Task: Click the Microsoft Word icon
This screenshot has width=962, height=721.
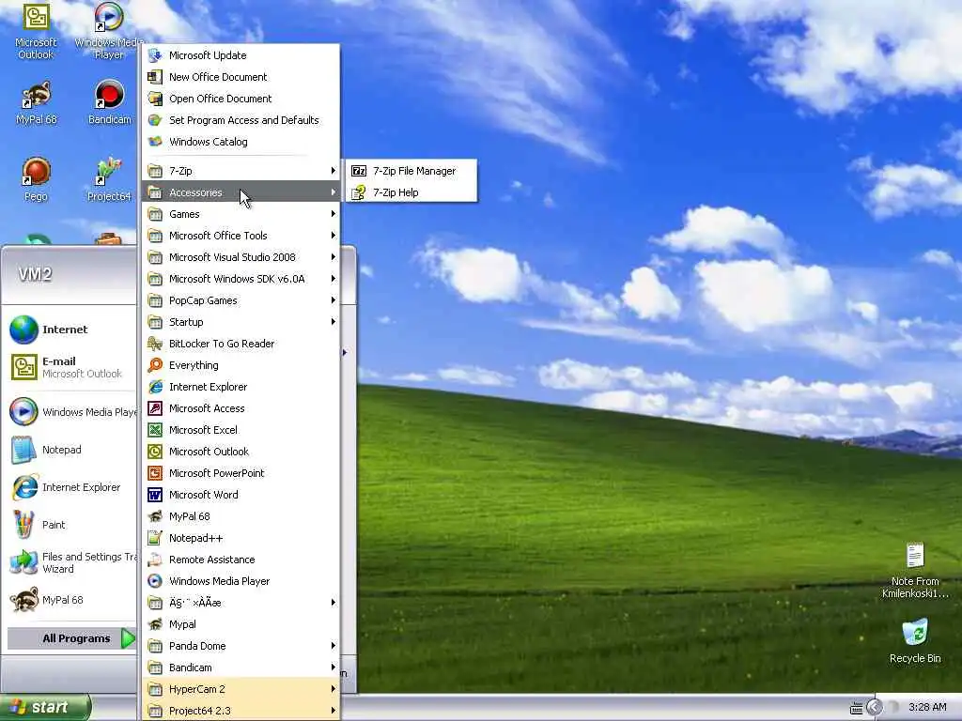Action: click(155, 495)
